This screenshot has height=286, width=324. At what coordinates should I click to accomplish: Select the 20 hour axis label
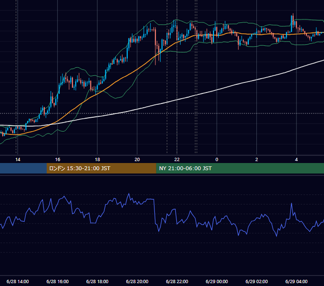coord(137,160)
